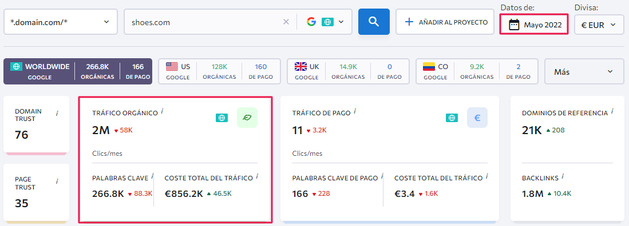Open the Google search engine selector

pos(325,22)
